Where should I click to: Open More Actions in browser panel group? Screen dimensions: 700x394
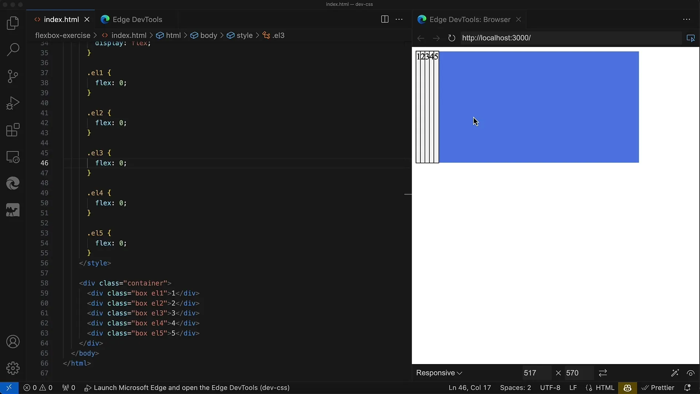[687, 19]
